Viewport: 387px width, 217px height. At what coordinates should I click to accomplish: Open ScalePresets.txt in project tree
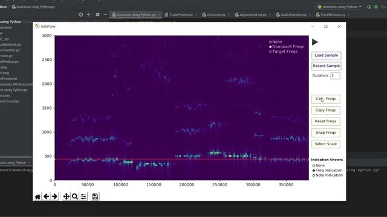point(8,79)
